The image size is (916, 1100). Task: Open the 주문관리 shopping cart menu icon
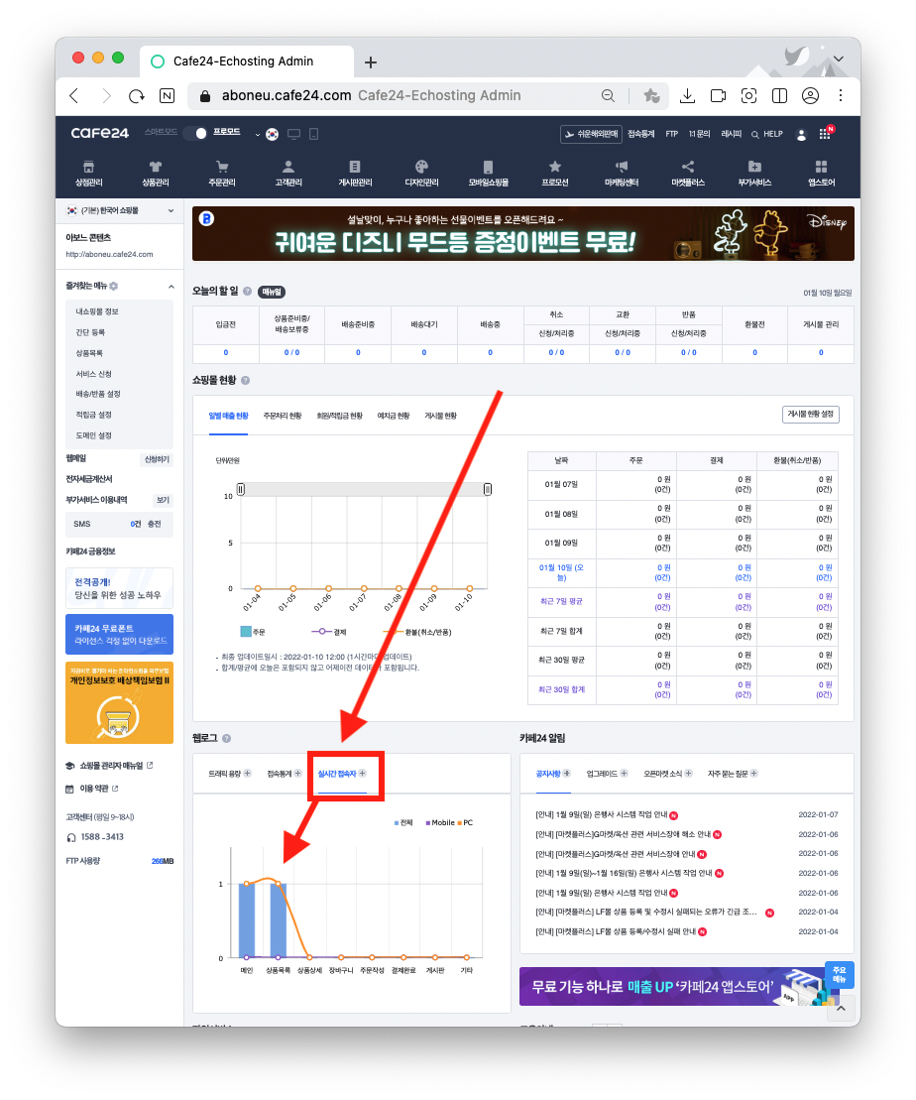tap(222, 167)
